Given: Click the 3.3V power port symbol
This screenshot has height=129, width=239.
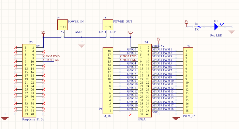Looking at the screenshot, I should [131, 33].
